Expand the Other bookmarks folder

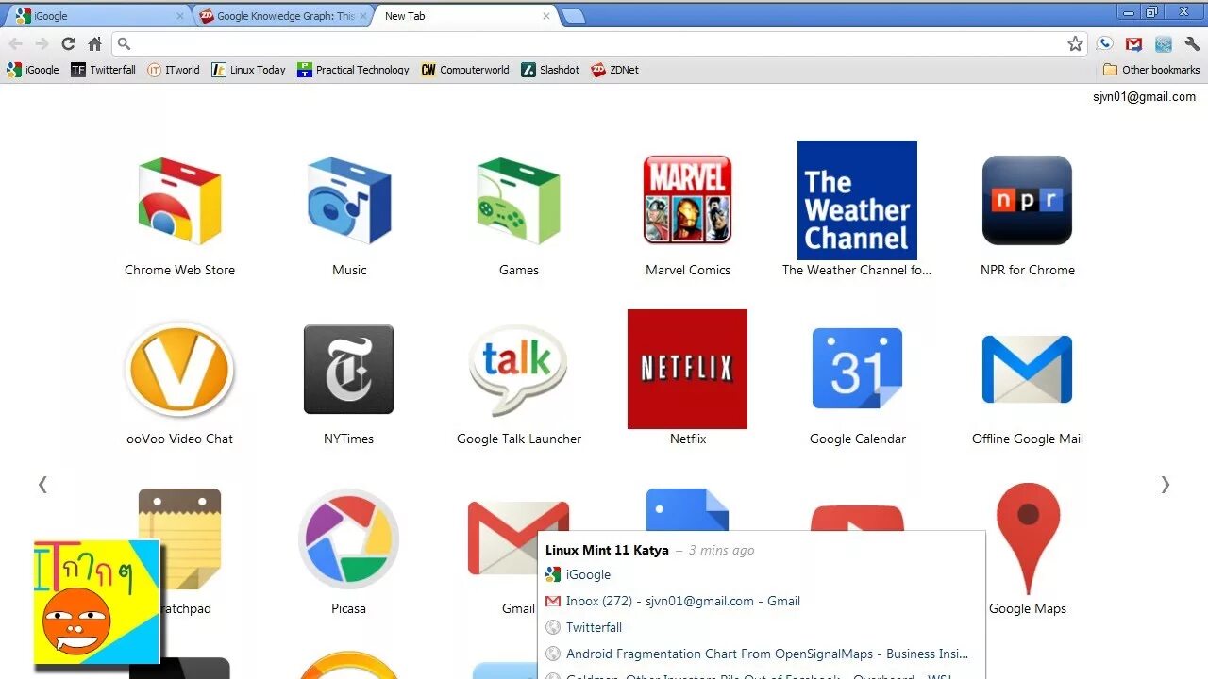[x=1151, y=70]
